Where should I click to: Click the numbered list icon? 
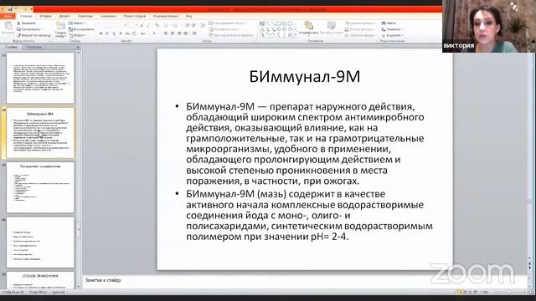pyautogui.click(x=175, y=25)
